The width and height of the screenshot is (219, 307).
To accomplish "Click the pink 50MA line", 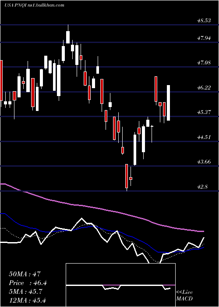I will pyautogui.click(x=102, y=209).
